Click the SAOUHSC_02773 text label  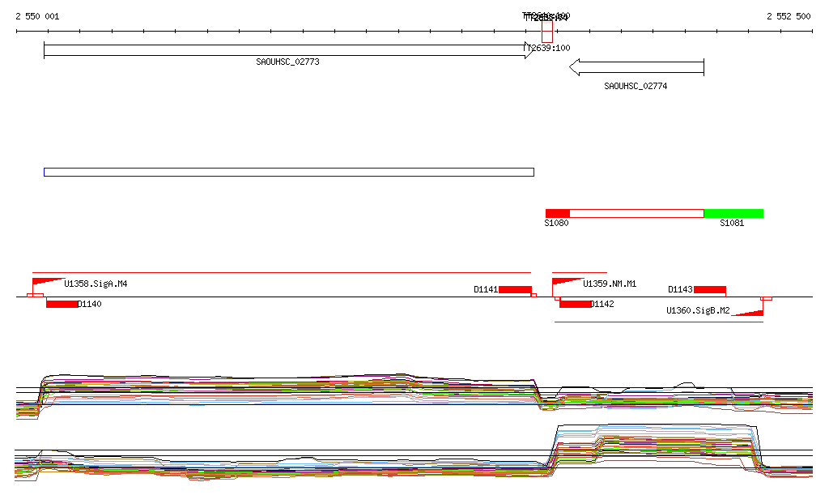[x=287, y=62]
